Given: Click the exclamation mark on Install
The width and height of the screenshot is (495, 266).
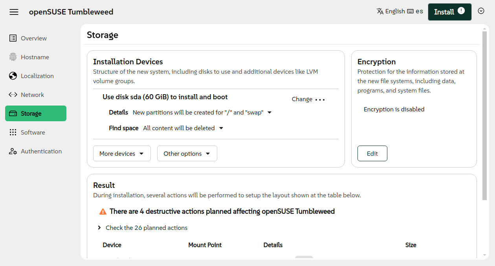Looking at the screenshot, I should [x=461, y=11].
